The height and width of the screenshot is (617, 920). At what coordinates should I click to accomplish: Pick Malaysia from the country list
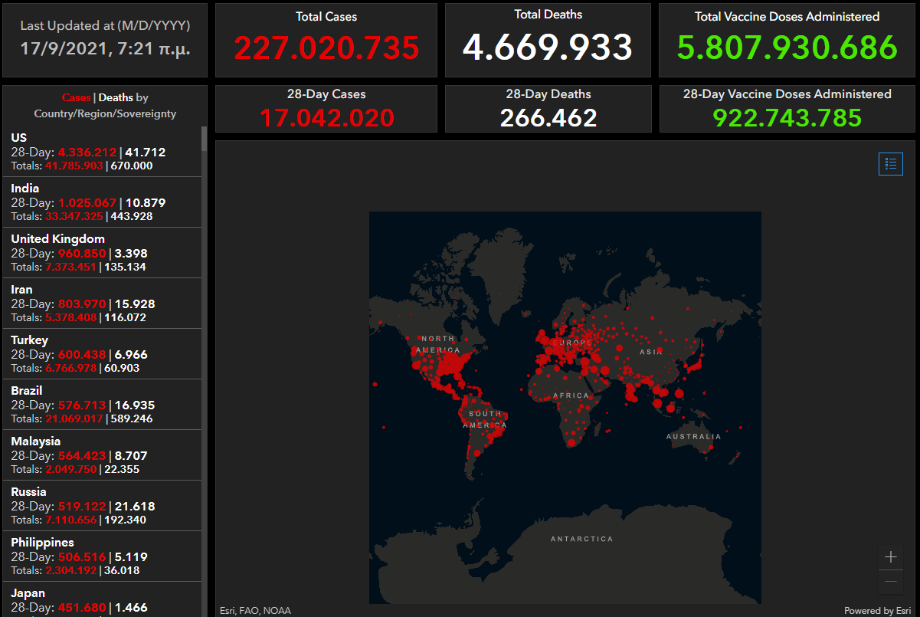101,455
